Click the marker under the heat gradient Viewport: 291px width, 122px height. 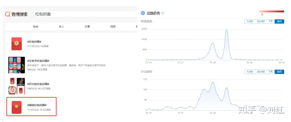coord(262,14)
